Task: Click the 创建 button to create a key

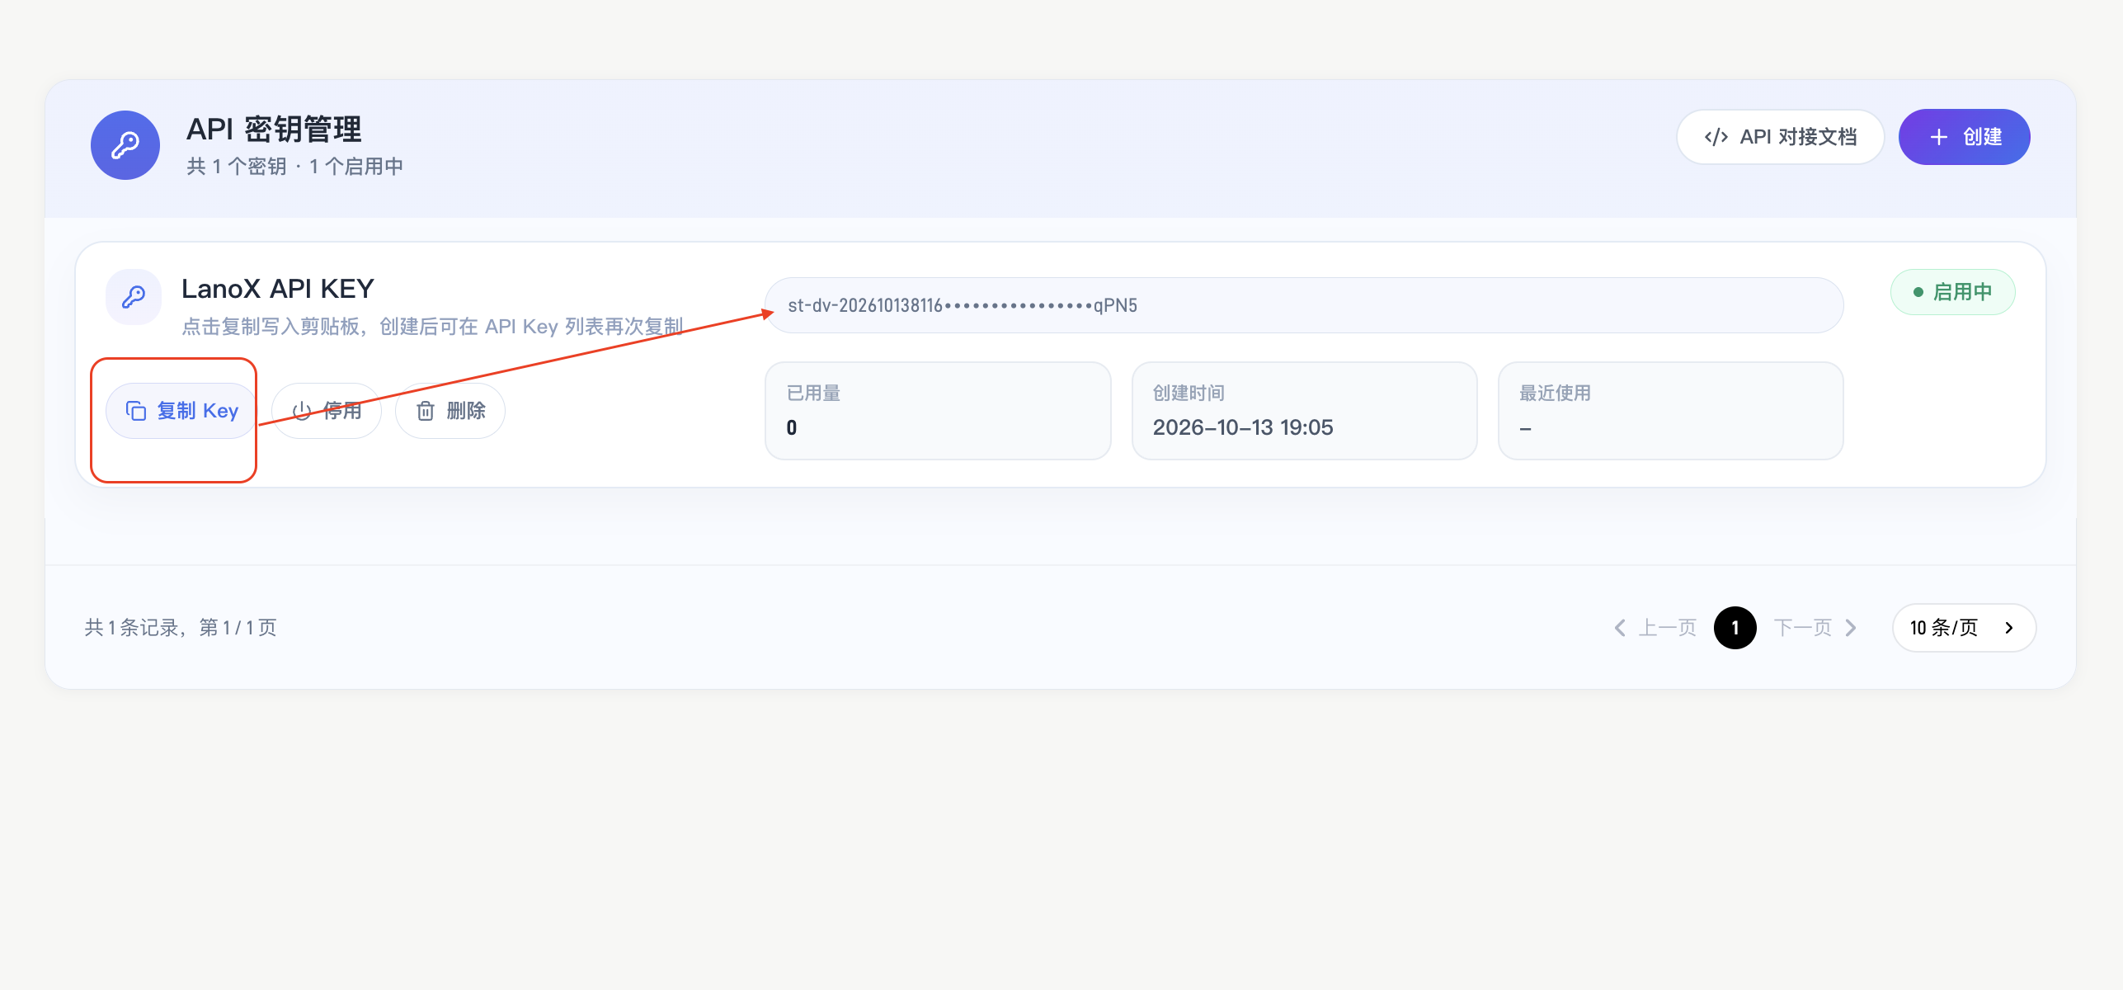Action: click(x=1965, y=137)
